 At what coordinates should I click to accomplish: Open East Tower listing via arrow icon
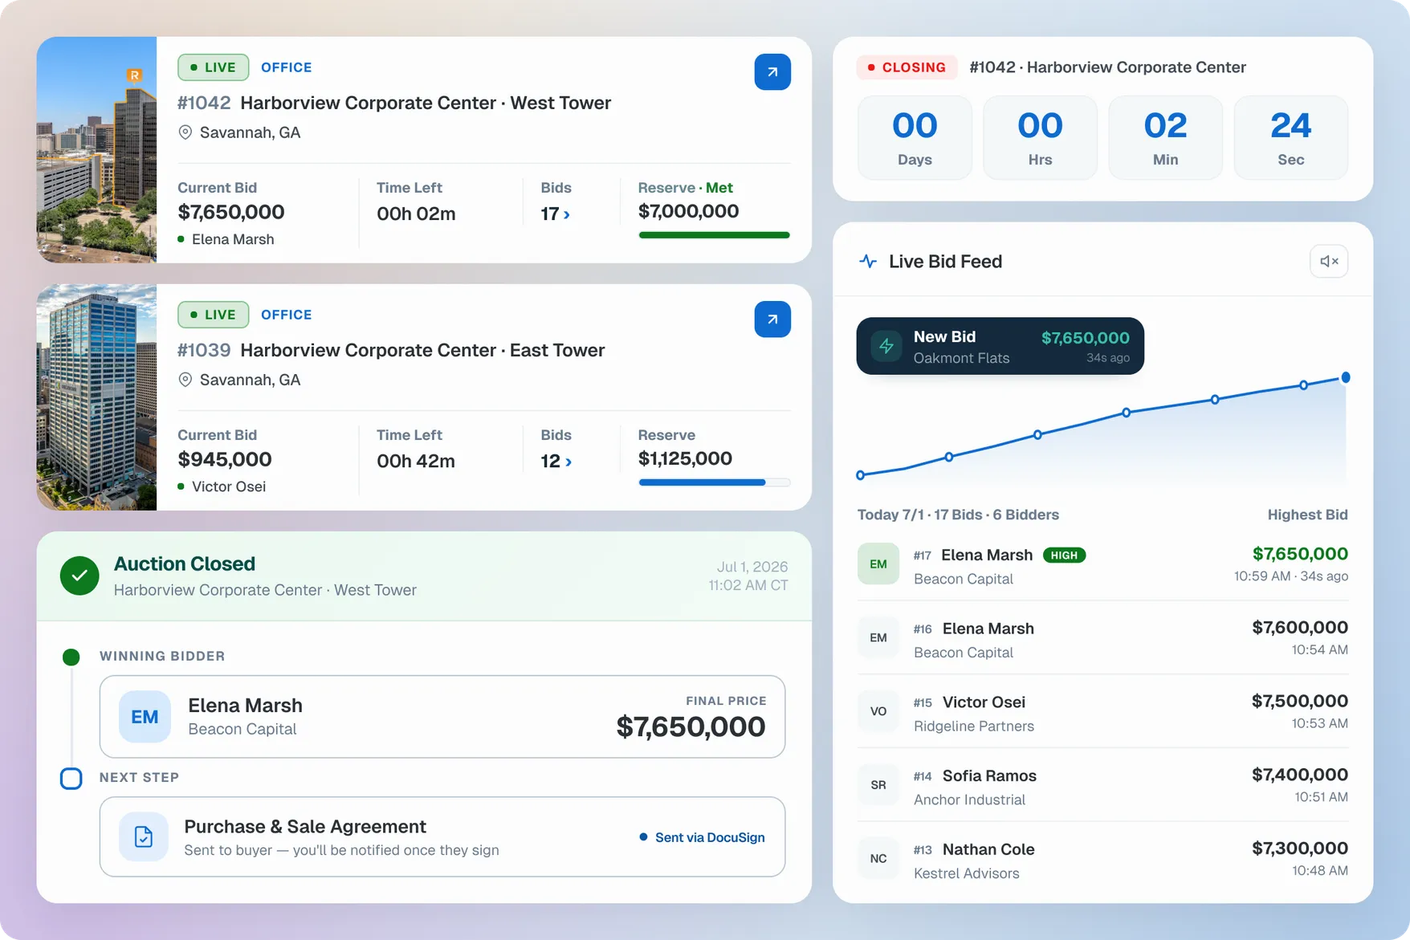[x=772, y=319]
